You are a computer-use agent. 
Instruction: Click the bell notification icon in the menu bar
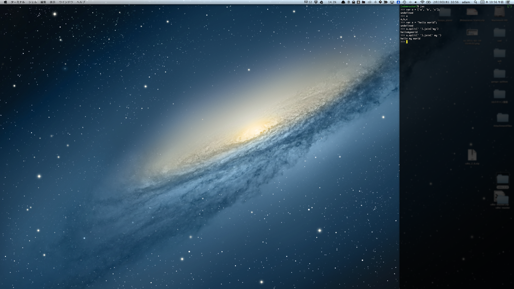coord(375,2)
